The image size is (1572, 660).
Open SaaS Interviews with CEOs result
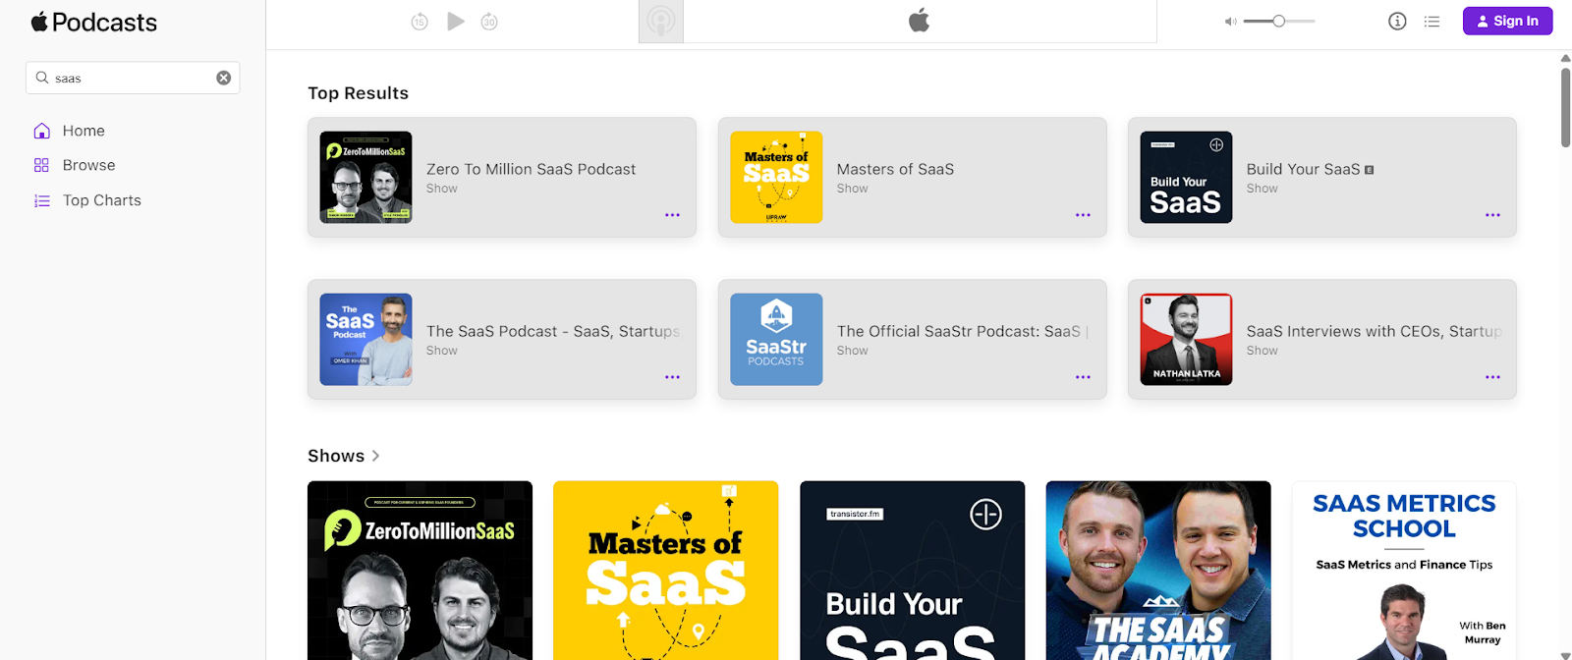coord(1321,340)
